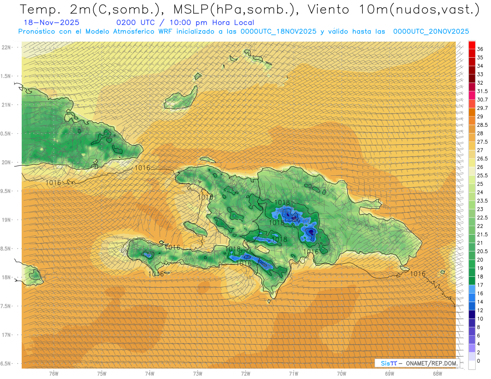Click the '68W' longitude label
This screenshot has width=491, height=379.
point(437,374)
